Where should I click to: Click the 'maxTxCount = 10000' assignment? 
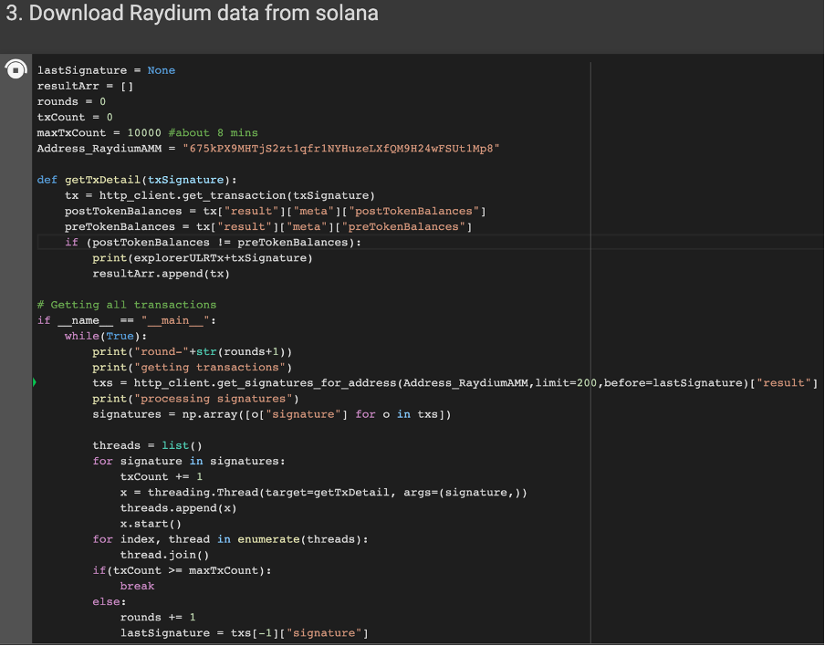99,133
